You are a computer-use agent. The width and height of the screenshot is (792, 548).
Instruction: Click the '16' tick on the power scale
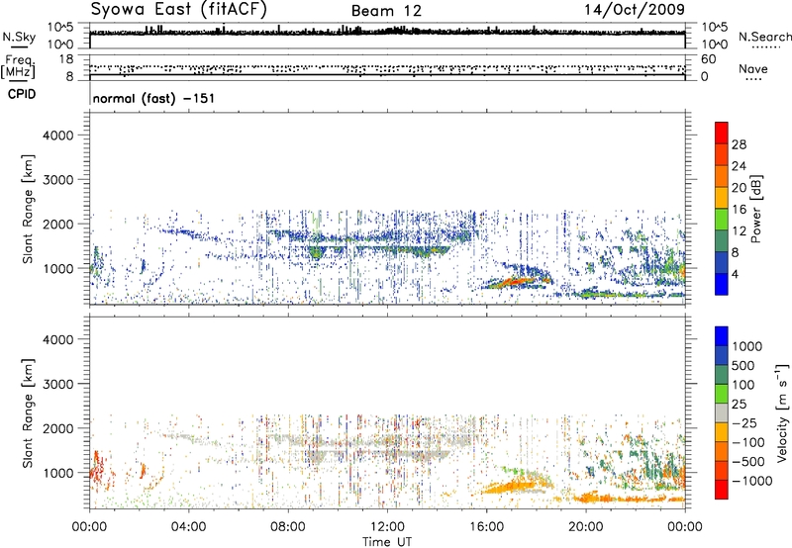point(739,210)
